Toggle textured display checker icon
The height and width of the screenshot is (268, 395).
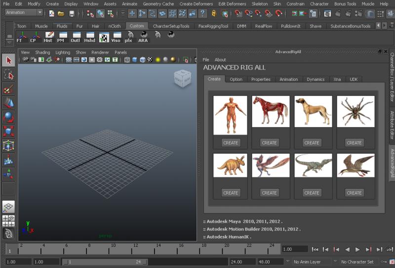point(150,60)
